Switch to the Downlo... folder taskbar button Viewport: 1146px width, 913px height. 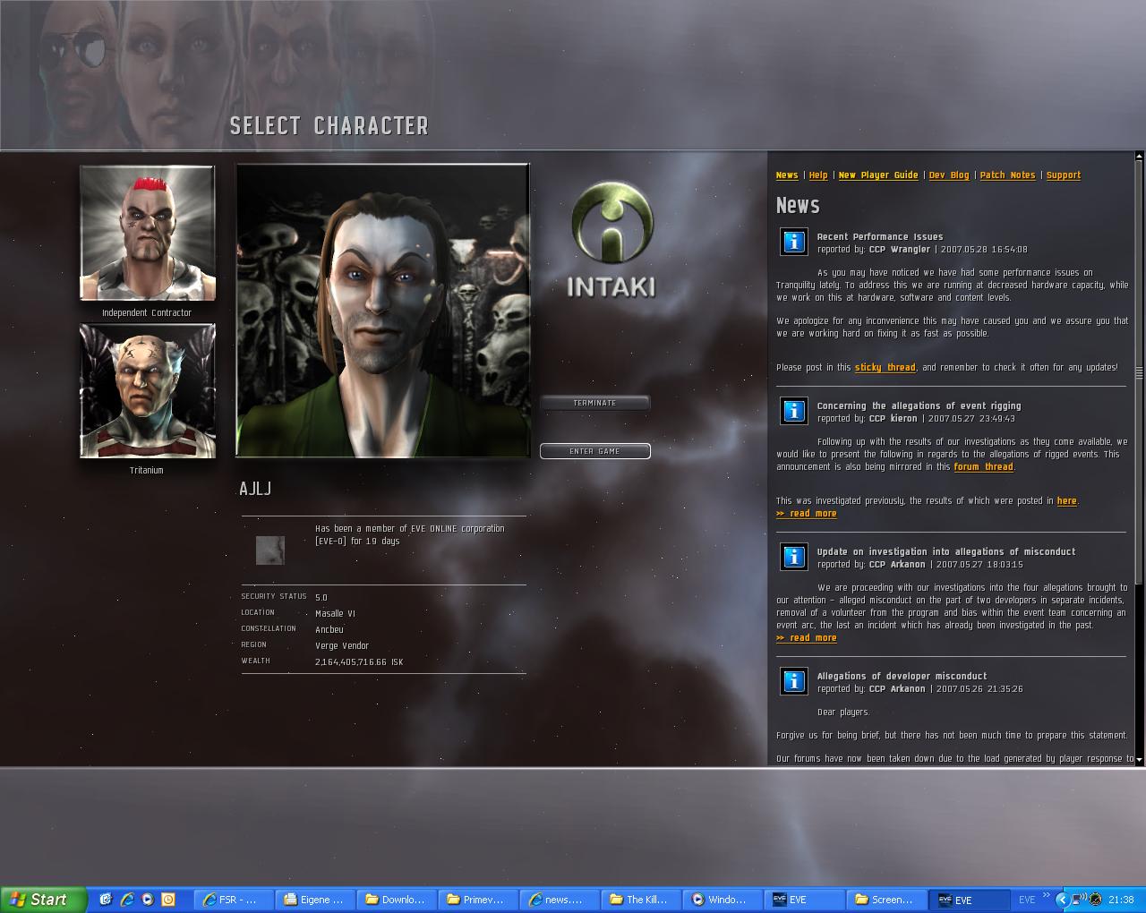tap(398, 900)
